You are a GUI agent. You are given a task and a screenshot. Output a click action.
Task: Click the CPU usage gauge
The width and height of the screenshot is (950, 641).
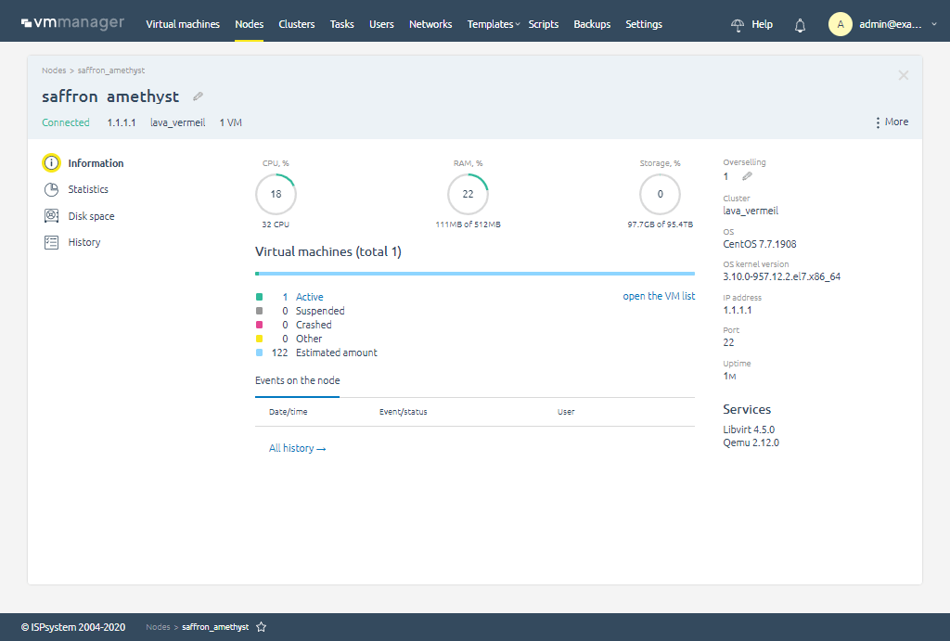click(x=276, y=194)
